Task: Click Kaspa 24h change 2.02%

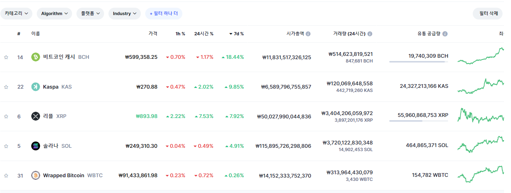Action: point(204,87)
